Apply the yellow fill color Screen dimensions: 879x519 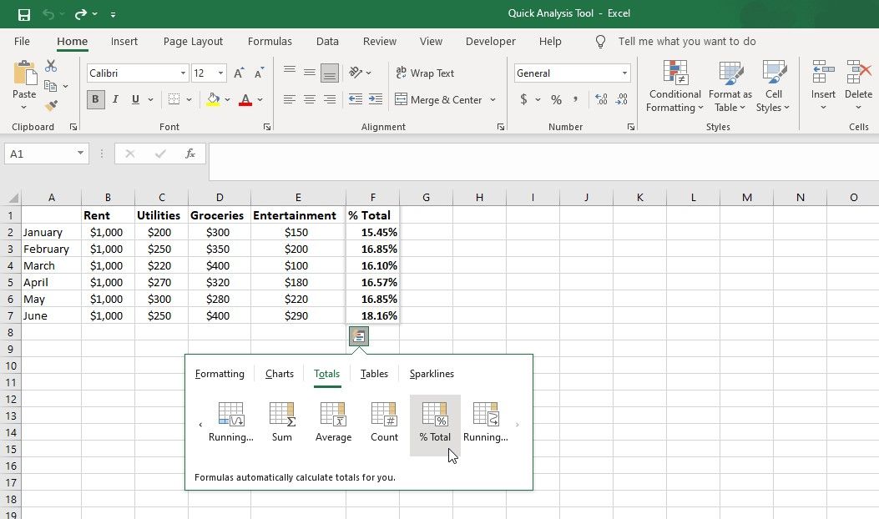point(213,99)
